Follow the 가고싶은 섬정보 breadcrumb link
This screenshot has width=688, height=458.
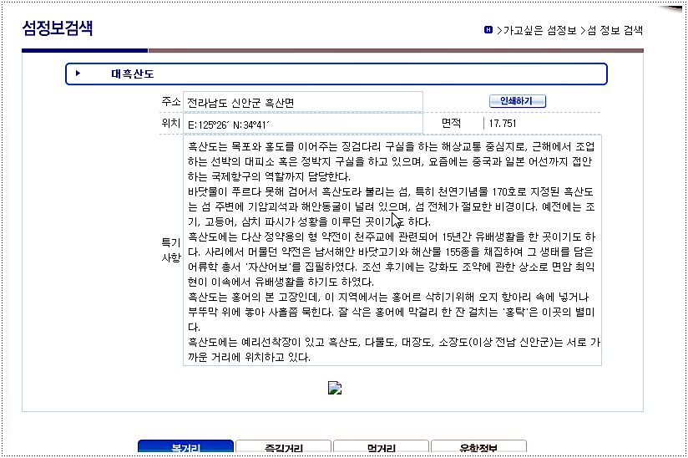click(x=539, y=30)
